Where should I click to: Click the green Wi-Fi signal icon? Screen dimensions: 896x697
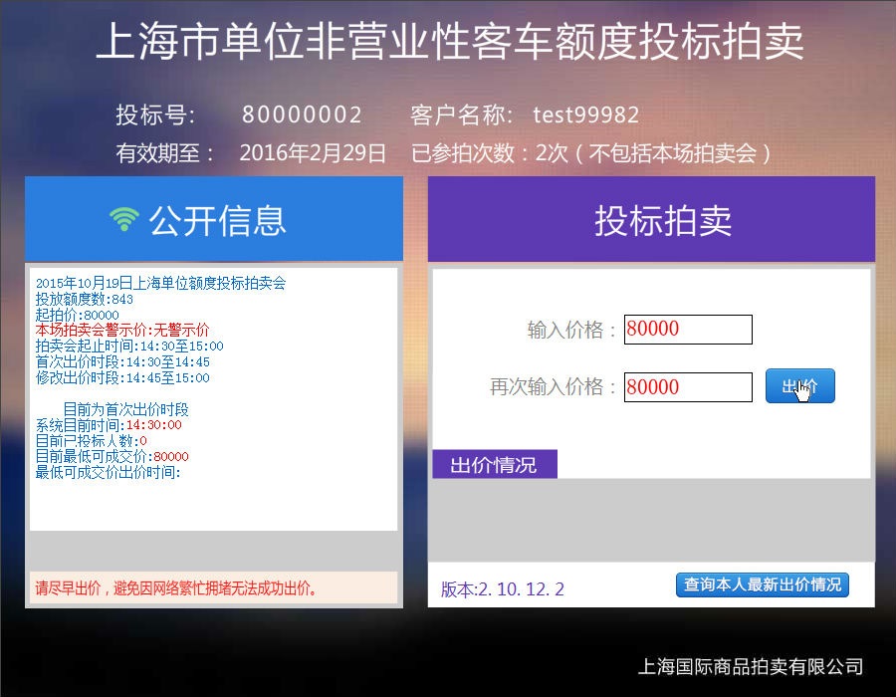click(x=123, y=220)
